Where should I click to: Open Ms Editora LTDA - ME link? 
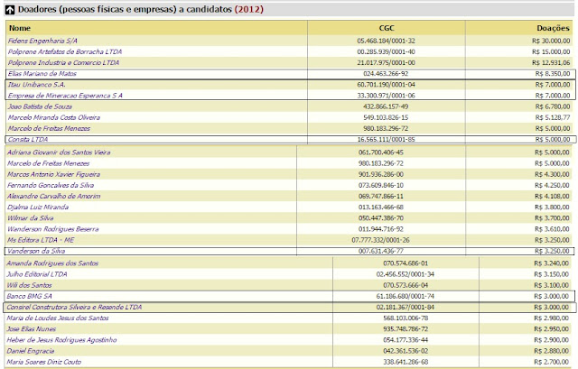coord(41,240)
